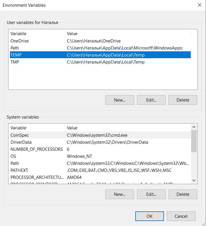Screen dimensions: 206x226
Task: Delete the selected user variable
Action: (x=183, y=100)
